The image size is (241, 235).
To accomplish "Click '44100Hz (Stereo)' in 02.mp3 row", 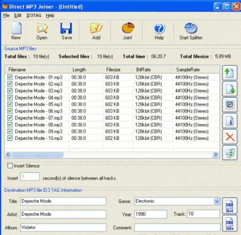I will (x=192, y=84).
